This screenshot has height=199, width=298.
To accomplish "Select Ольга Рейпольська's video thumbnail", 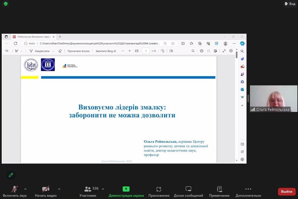I will [x=273, y=99].
